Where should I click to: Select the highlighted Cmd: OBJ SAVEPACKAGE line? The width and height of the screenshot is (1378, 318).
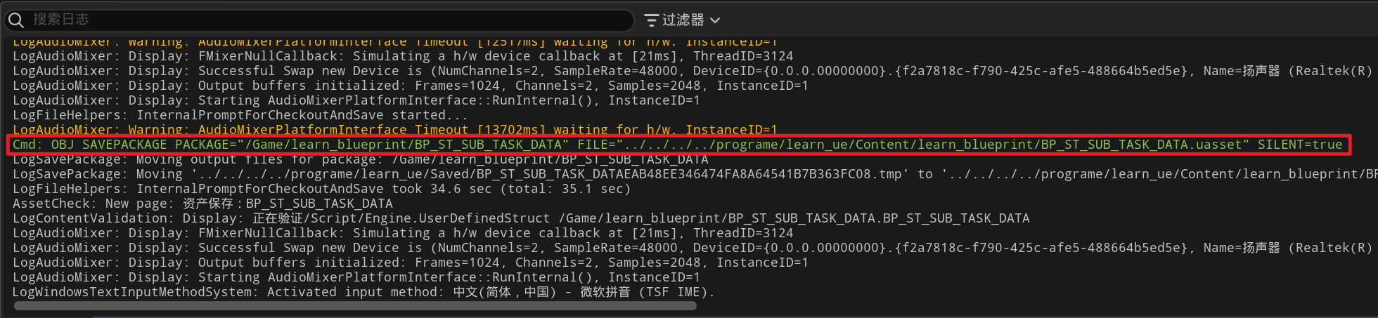click(677, 145)
